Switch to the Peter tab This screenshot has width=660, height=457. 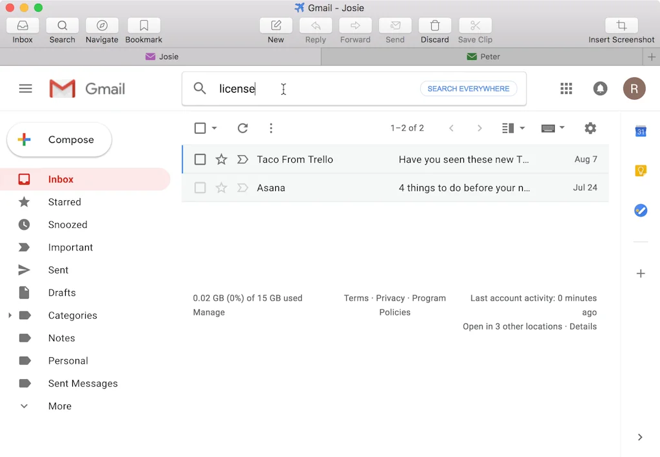tap(483, 57)
